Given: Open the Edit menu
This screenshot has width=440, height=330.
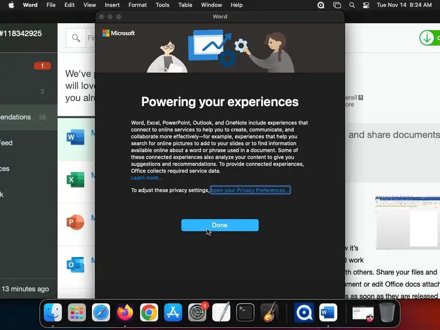Looking at the screenshot, I should [x=69, y=5].
